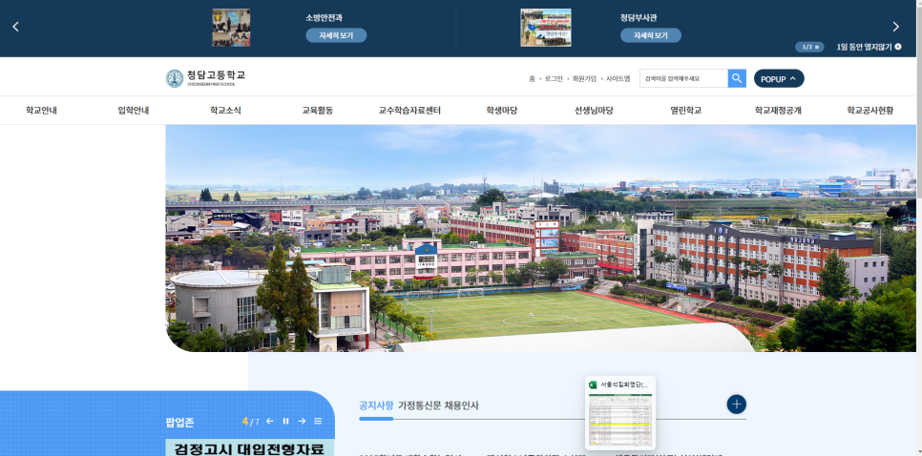Collapse the POPUP banner toggle

[x=779, y=78]
